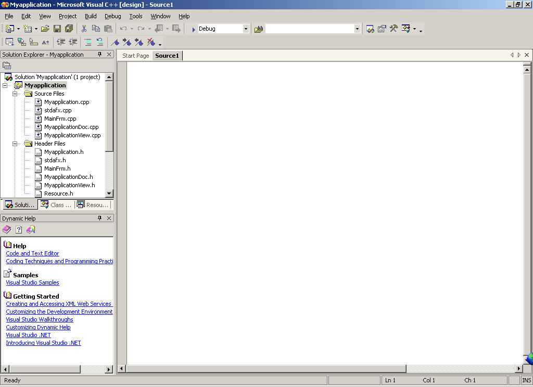
Task: Click the Decrease Indent icon
Action: tap(61, 42)
